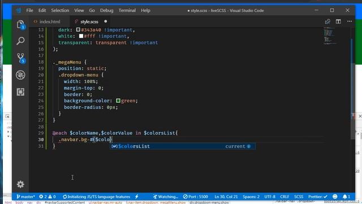Stop Live Server on Port 5500
Image resolution: width=362 pixels, height=204 pixels.
(x=196, y=197)
